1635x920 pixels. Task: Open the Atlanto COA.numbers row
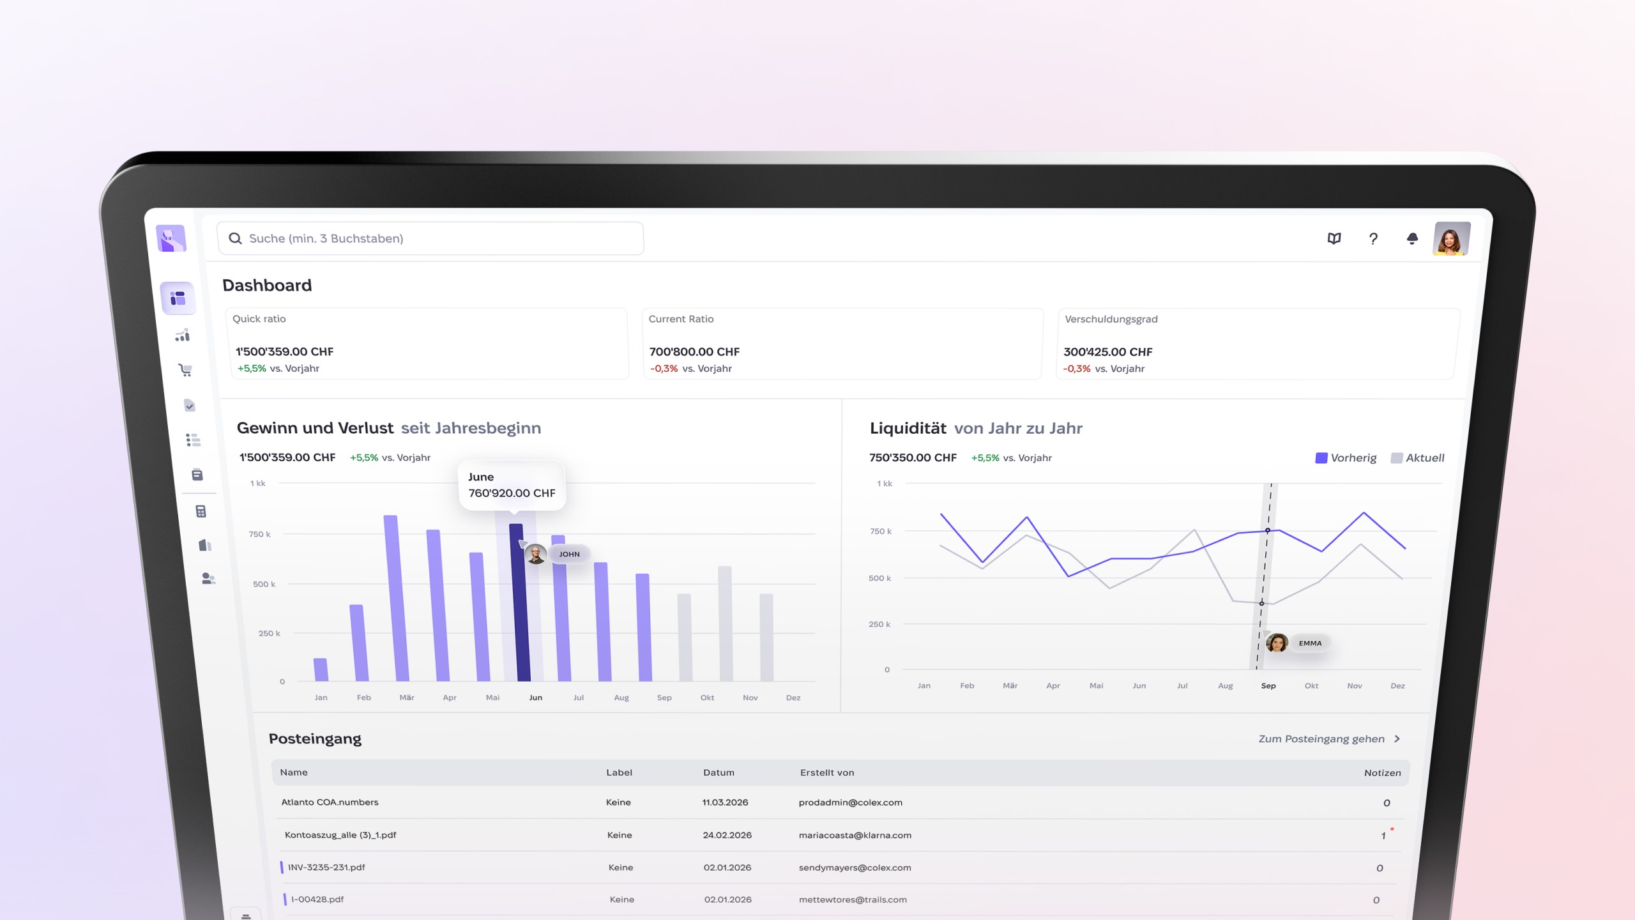[330, 802]
